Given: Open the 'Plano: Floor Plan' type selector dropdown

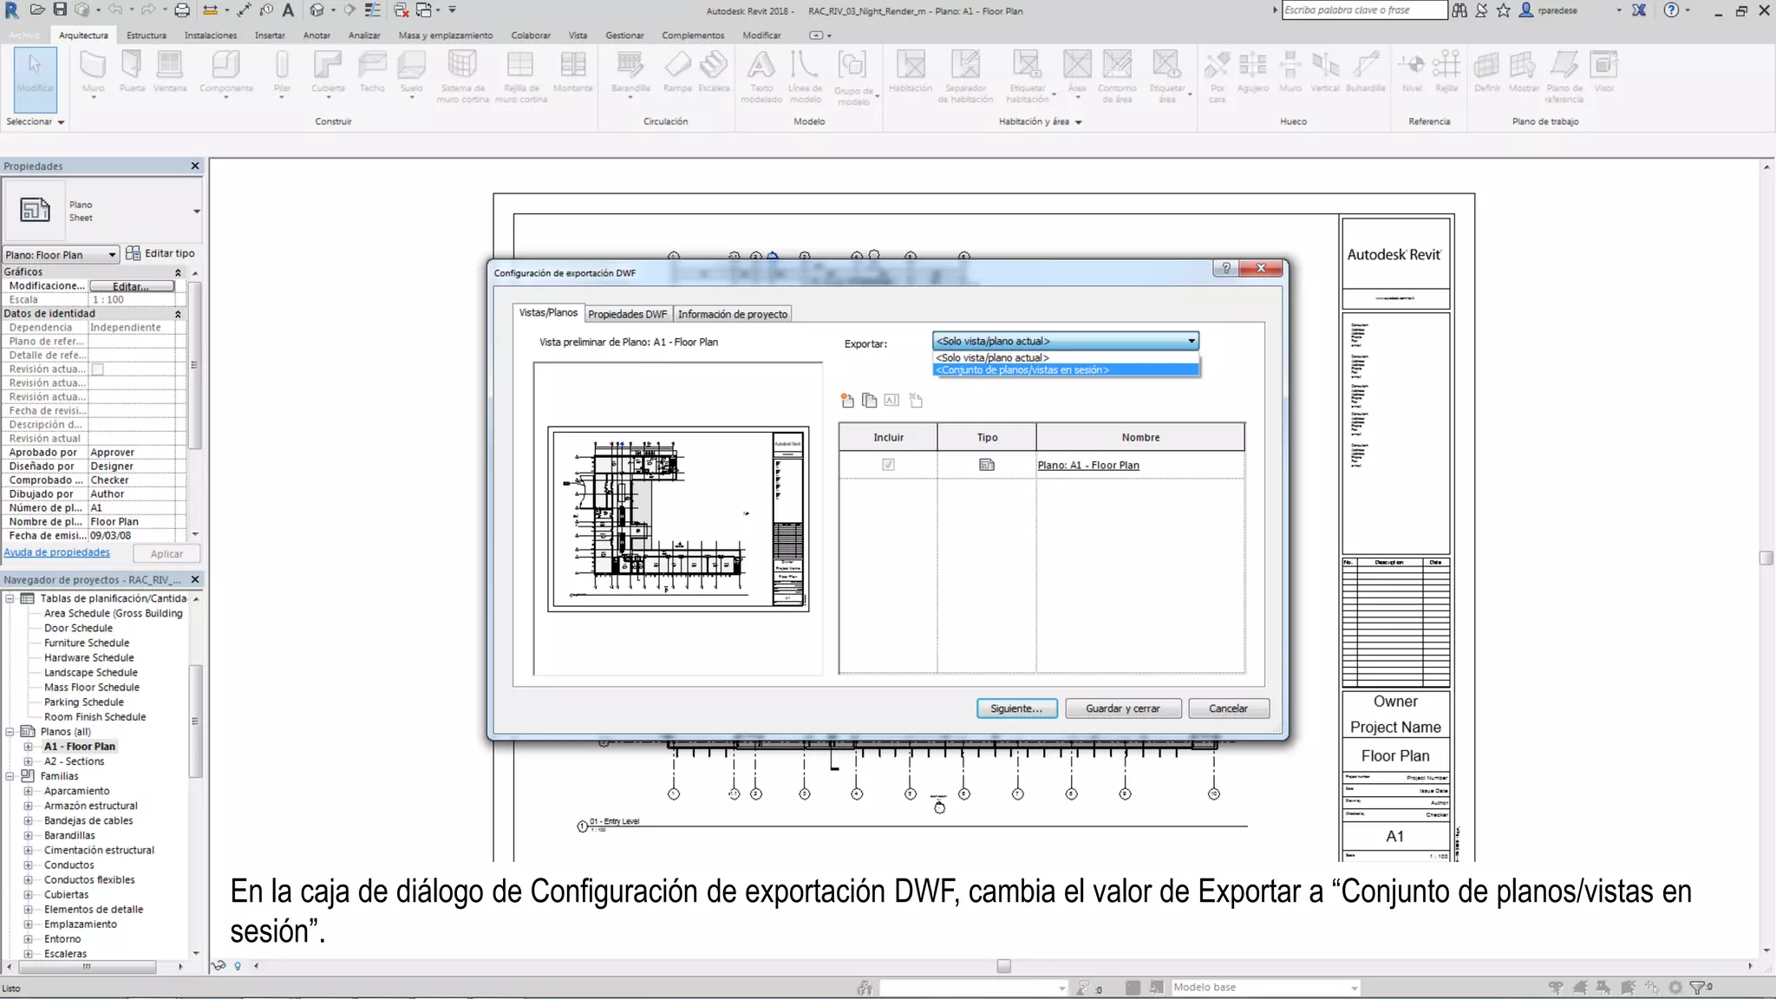Looking at the screenshot, I should tap(61, 255).
